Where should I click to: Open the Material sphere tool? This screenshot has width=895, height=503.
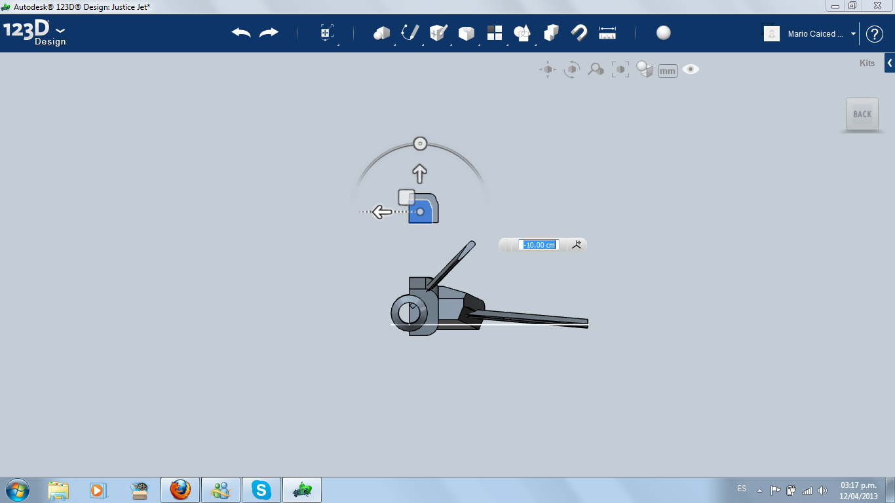664,33
